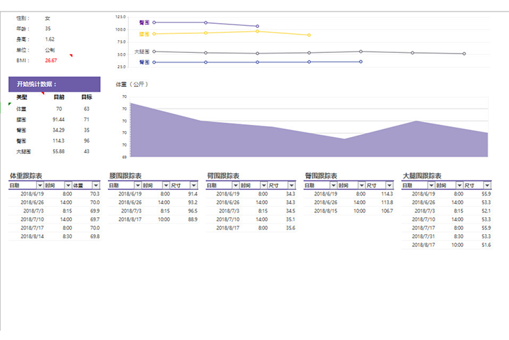Click the red comment marker beside the BMI value
Image resolution: width=509 pixels, height=340 pixels.
[70, 56]
